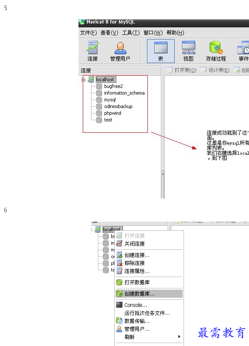249x346 pixels.
Task: Expand the 刷新 submenu arrow
Action: (179, 337)
